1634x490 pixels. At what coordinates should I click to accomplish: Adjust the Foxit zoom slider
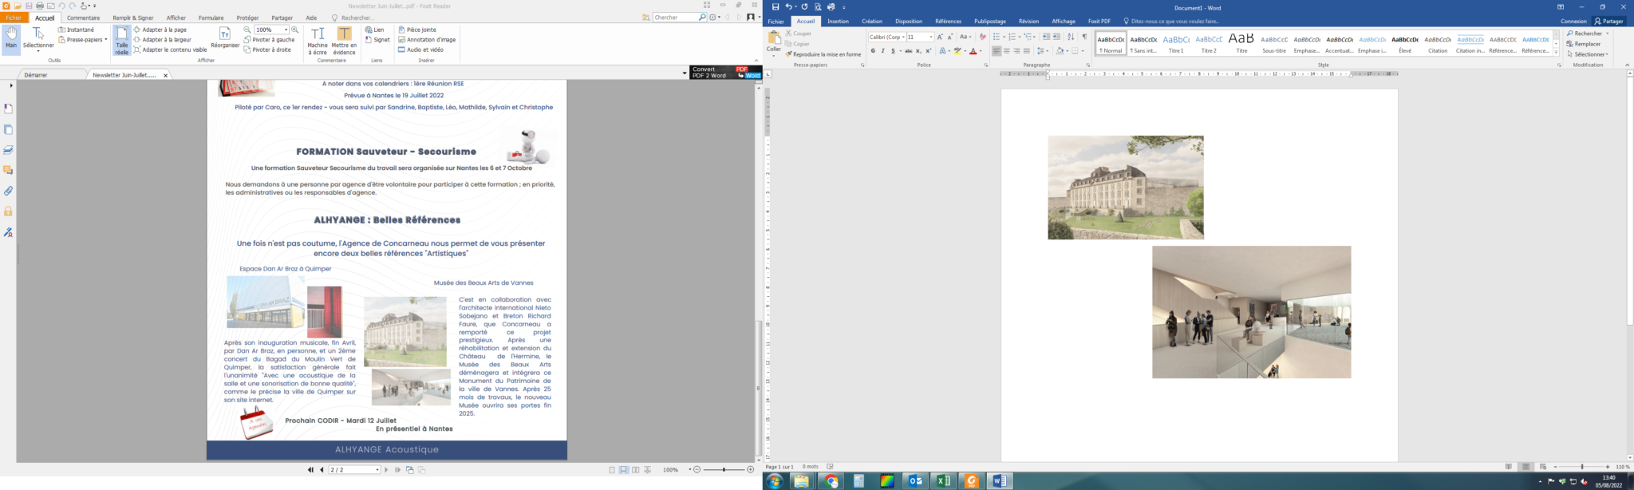pos(724,470)
